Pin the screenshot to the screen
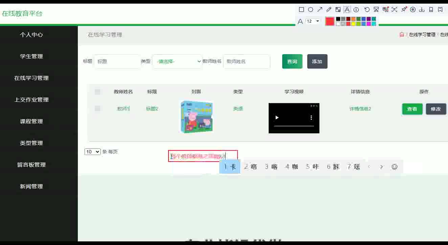 click(x=404, y=9)
